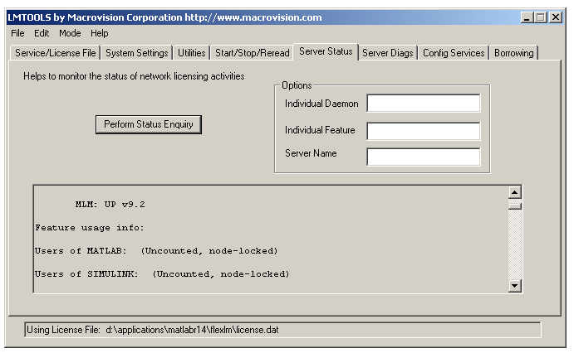
Task: Click the 'Users of SIMULINK' output line
Action: tap(162, 274)
